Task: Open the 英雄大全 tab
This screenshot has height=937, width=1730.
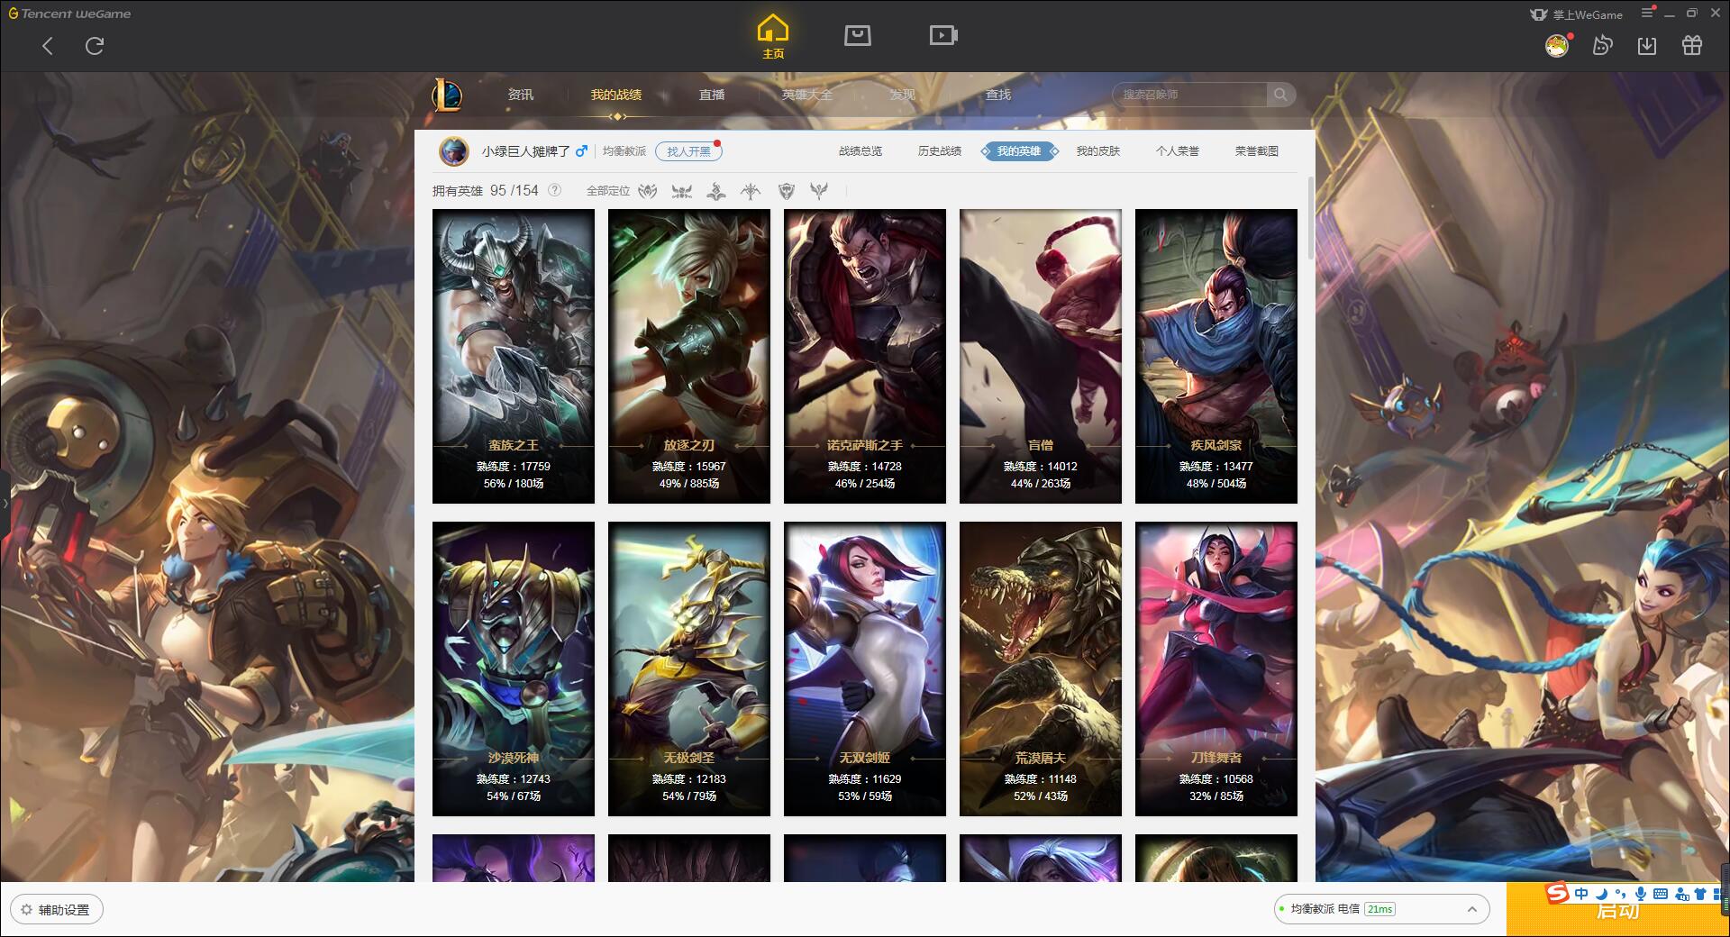Action: coord(807,95)
